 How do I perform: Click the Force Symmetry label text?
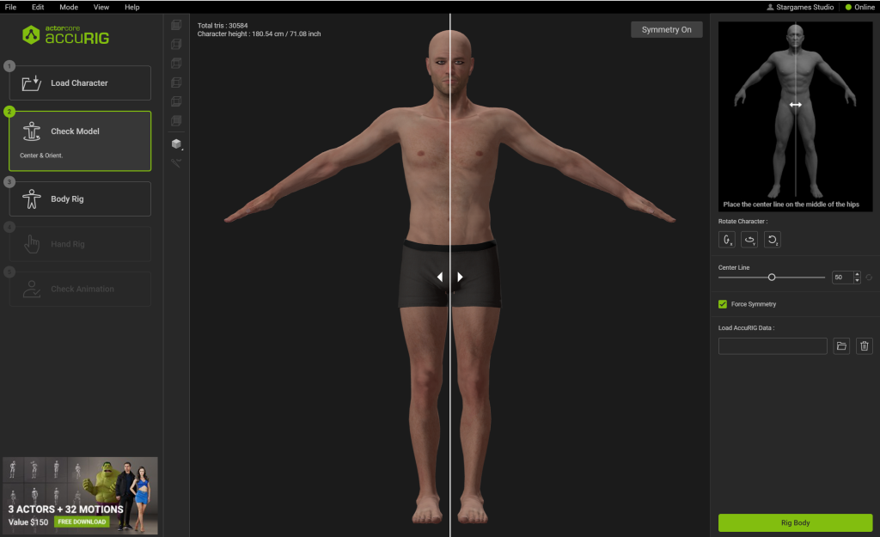tap(753, 304)
